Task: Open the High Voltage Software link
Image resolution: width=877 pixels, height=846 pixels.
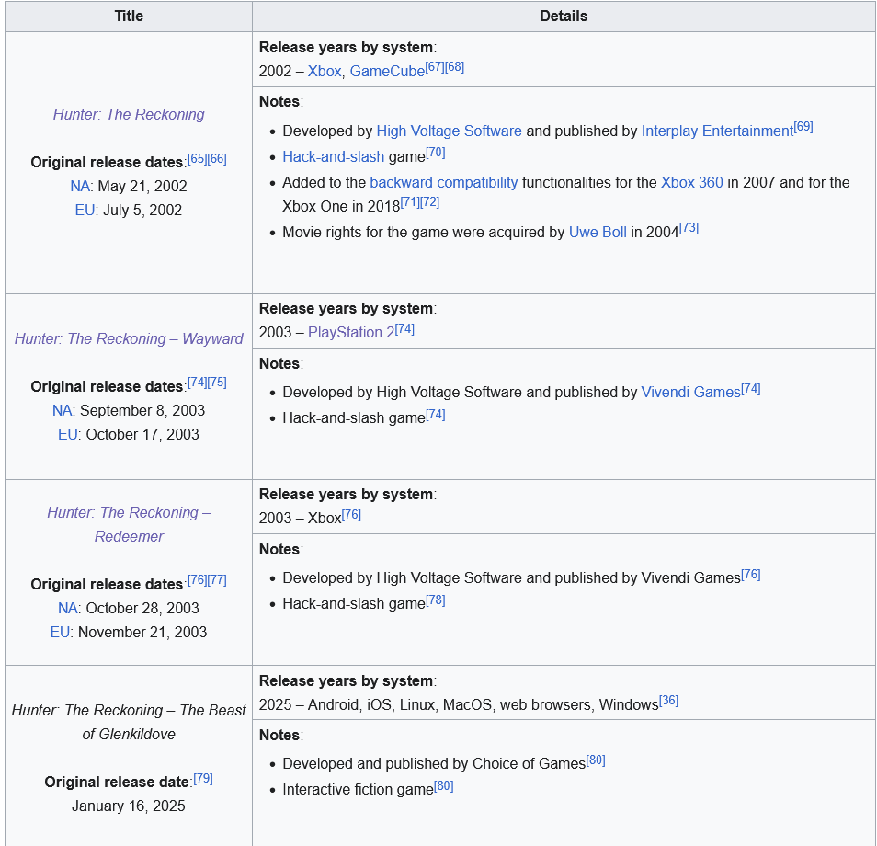Action: (x=449, y=131)
